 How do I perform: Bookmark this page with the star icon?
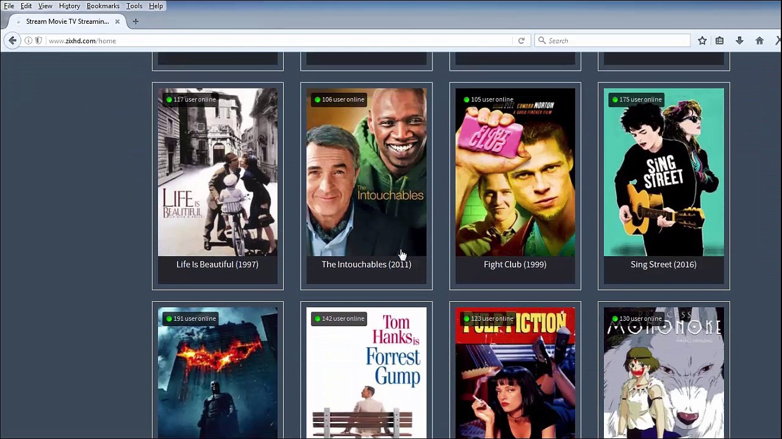click(702, 41)
